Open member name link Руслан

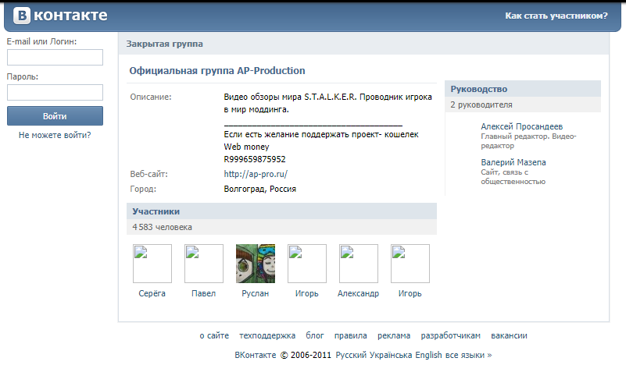[x=255, y=293]
